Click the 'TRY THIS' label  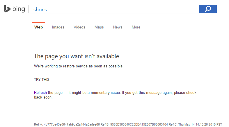(x=42, y=80)
